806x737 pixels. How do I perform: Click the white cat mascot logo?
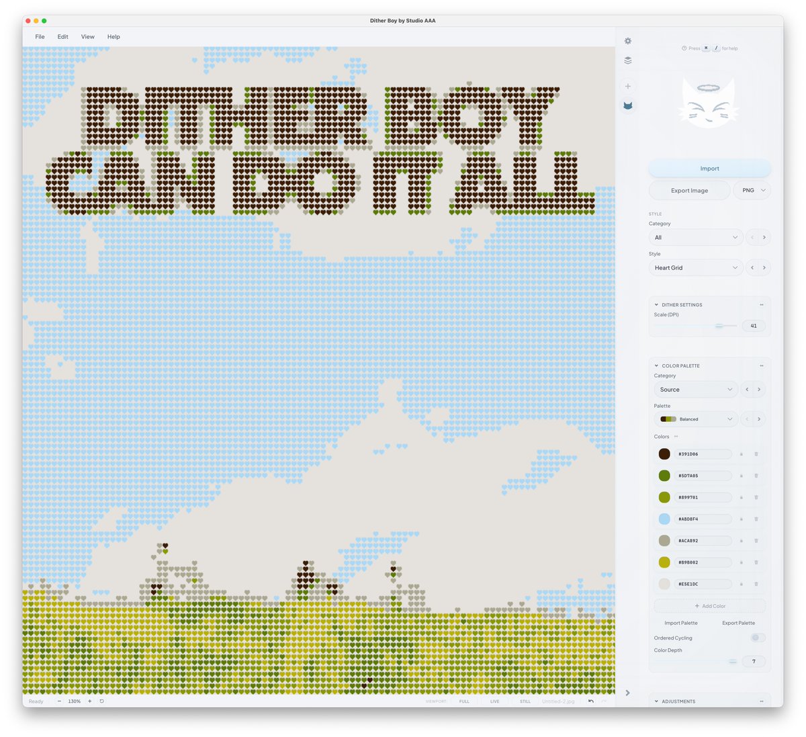point(709,103)
